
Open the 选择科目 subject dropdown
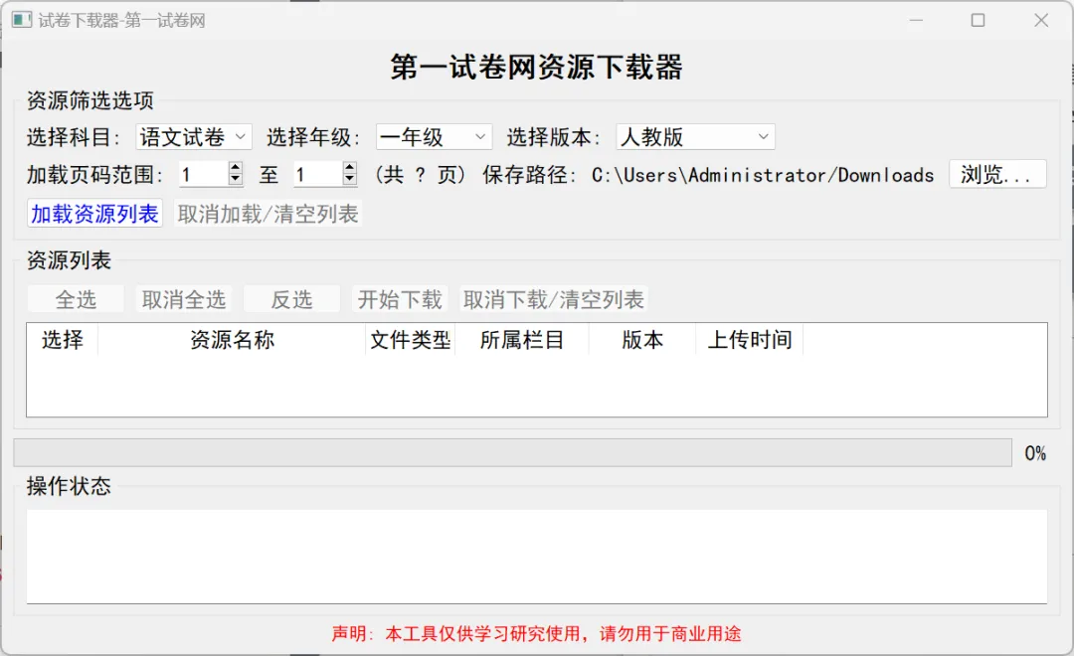(x=194, y=136)
